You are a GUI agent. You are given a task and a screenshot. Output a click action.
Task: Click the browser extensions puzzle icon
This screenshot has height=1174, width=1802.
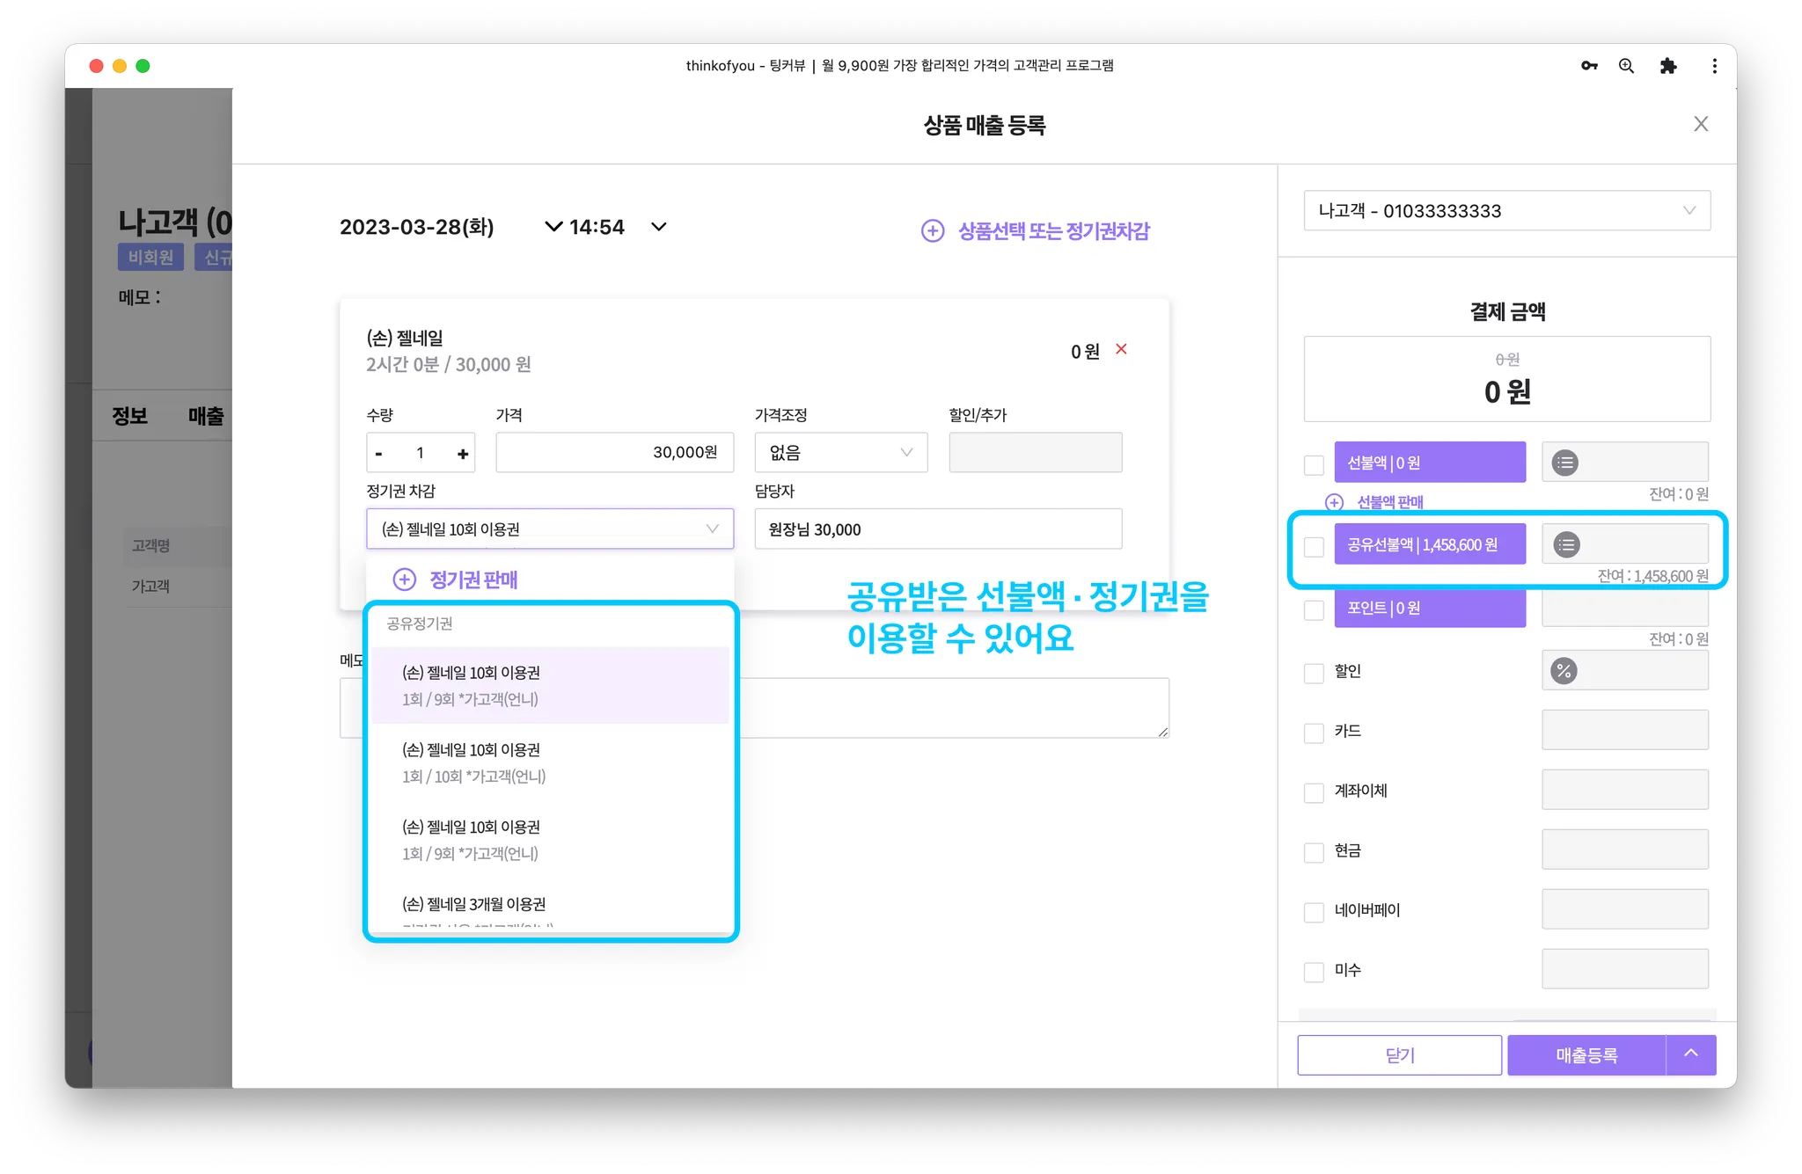coord(1667,66)
